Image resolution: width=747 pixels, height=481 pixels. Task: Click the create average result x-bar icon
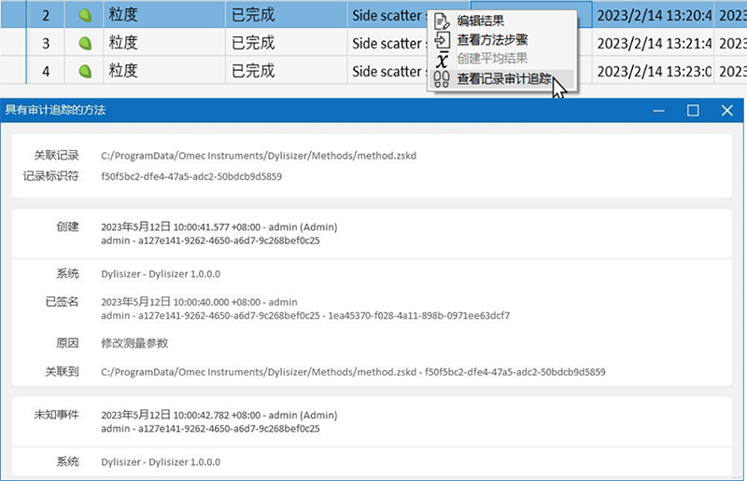442,59
